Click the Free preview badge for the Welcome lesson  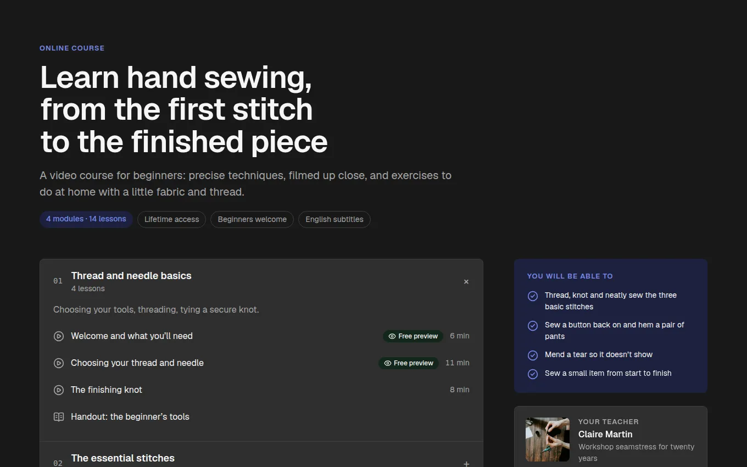[413, 336]
